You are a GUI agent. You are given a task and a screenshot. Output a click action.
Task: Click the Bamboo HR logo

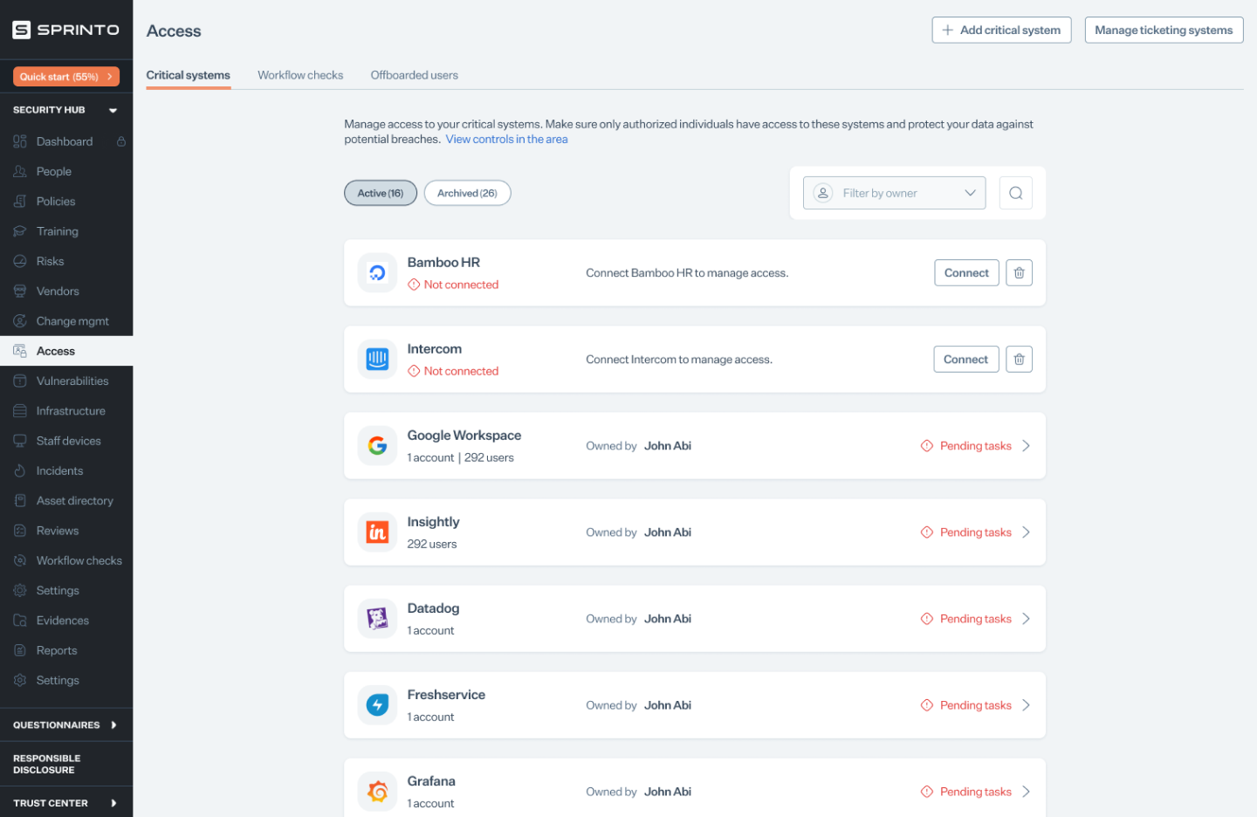point(377,273)
